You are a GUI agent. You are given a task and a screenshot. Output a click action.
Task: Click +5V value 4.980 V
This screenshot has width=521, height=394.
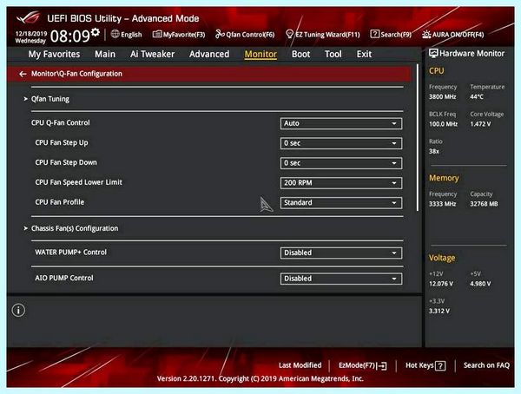[x=480, y=284]
